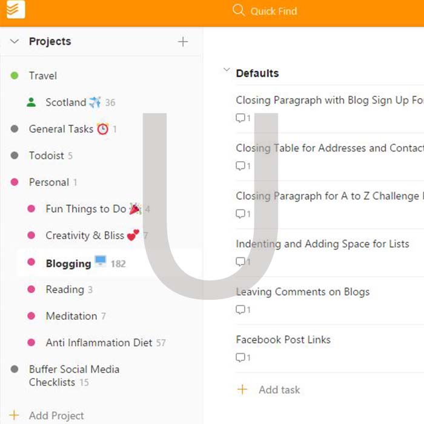The image size is (424, 424).
Task: Open the Blogging project
Action: 68,263
